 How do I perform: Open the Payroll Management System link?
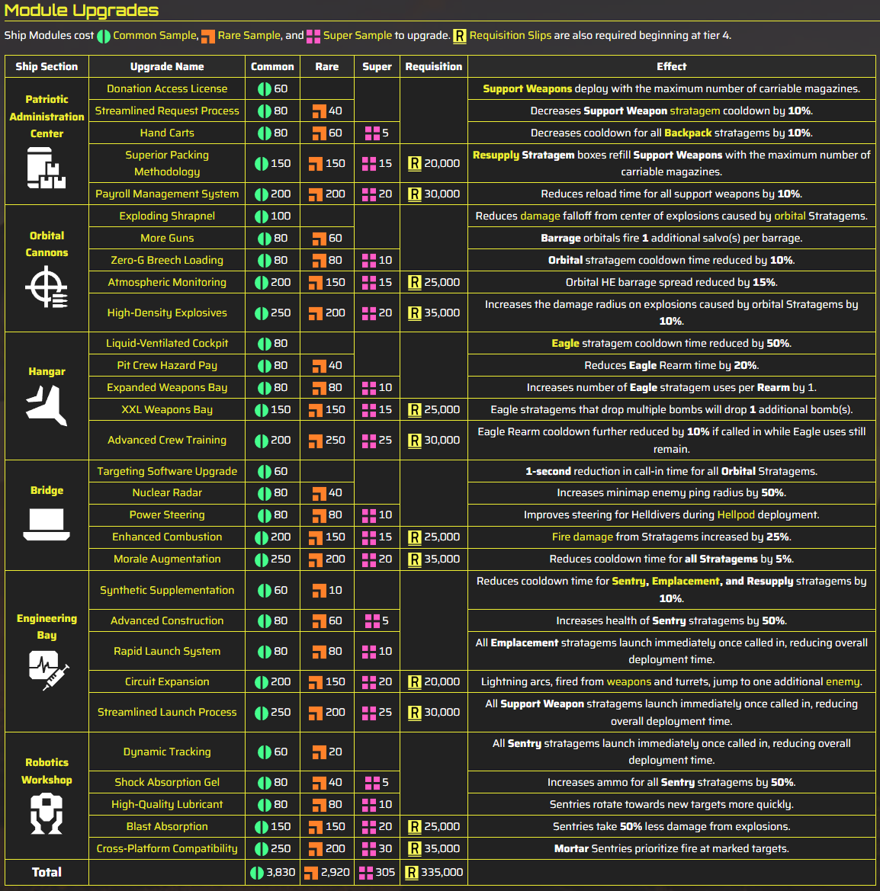click(167, 194)
